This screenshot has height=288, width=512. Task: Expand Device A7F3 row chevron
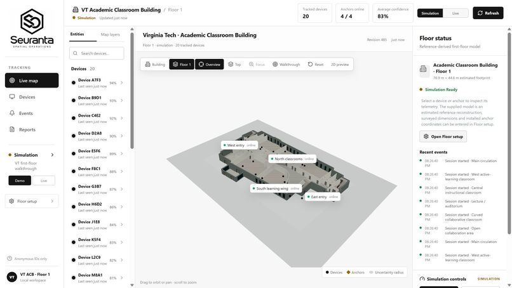pos(121,83)
